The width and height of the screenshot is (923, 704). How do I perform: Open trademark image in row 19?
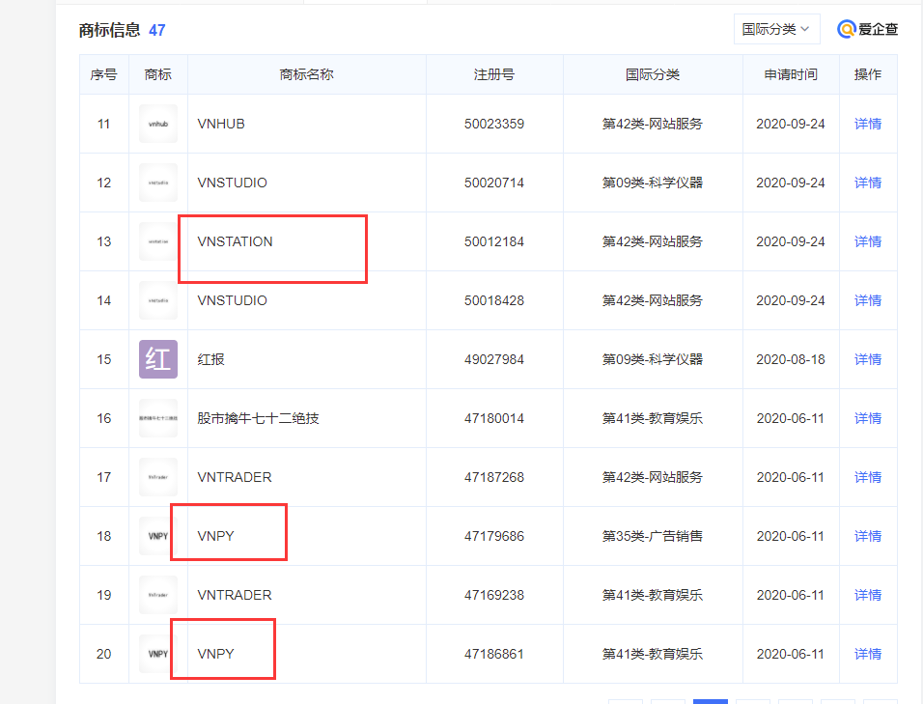click(157, 595)
